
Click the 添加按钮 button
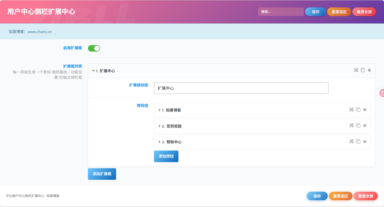[166, 156]
